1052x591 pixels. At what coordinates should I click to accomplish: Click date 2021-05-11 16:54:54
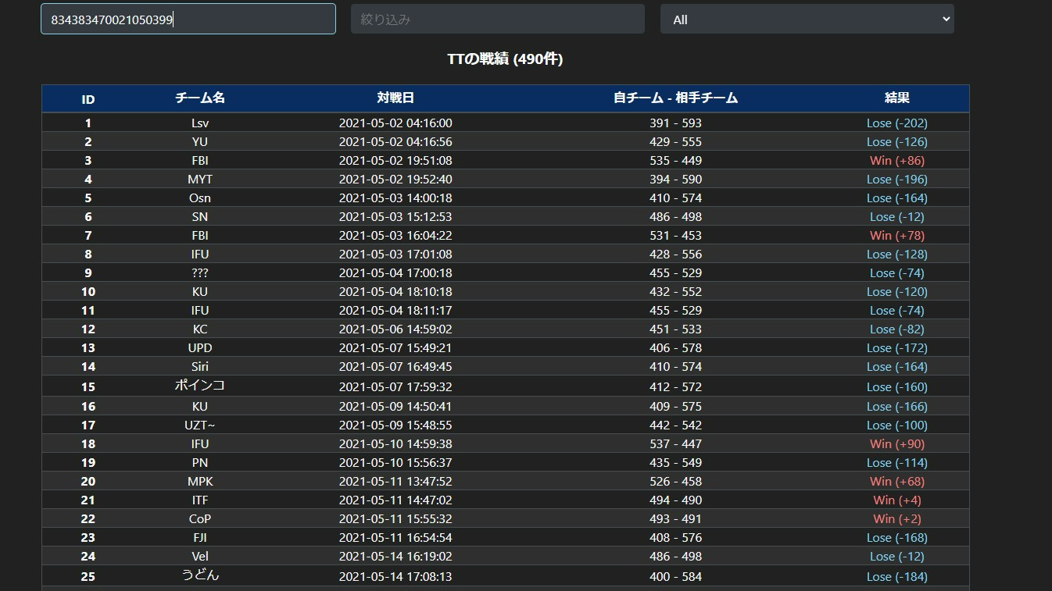395,537
